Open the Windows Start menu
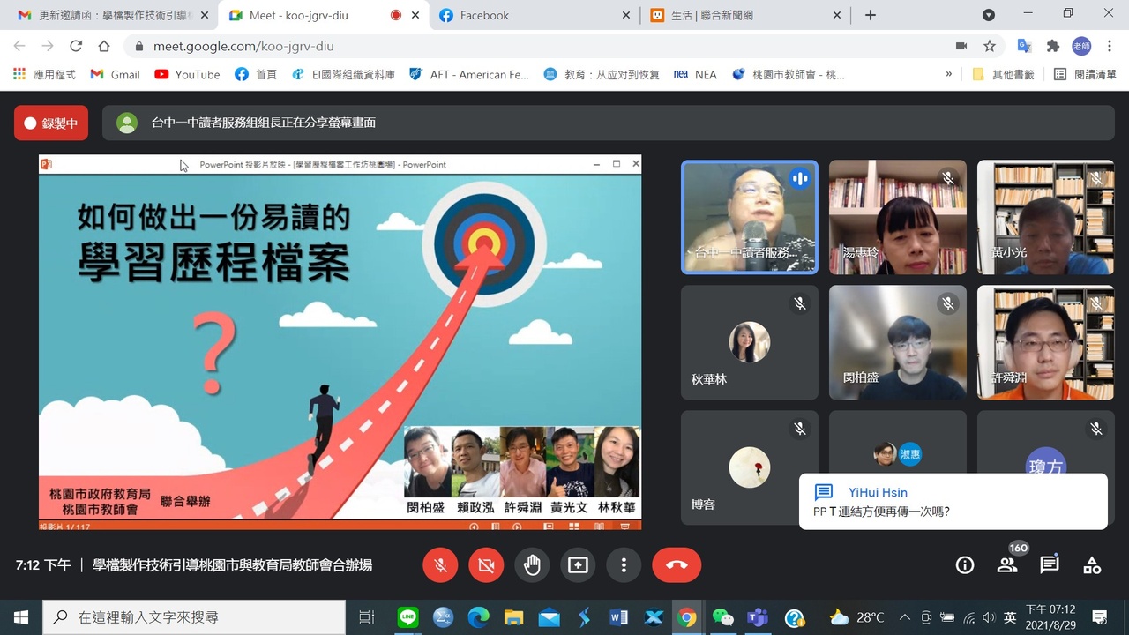 pos(21,617)
